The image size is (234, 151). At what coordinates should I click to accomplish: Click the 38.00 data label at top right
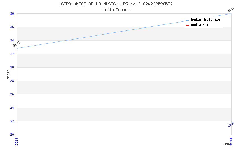coord(231,9)
